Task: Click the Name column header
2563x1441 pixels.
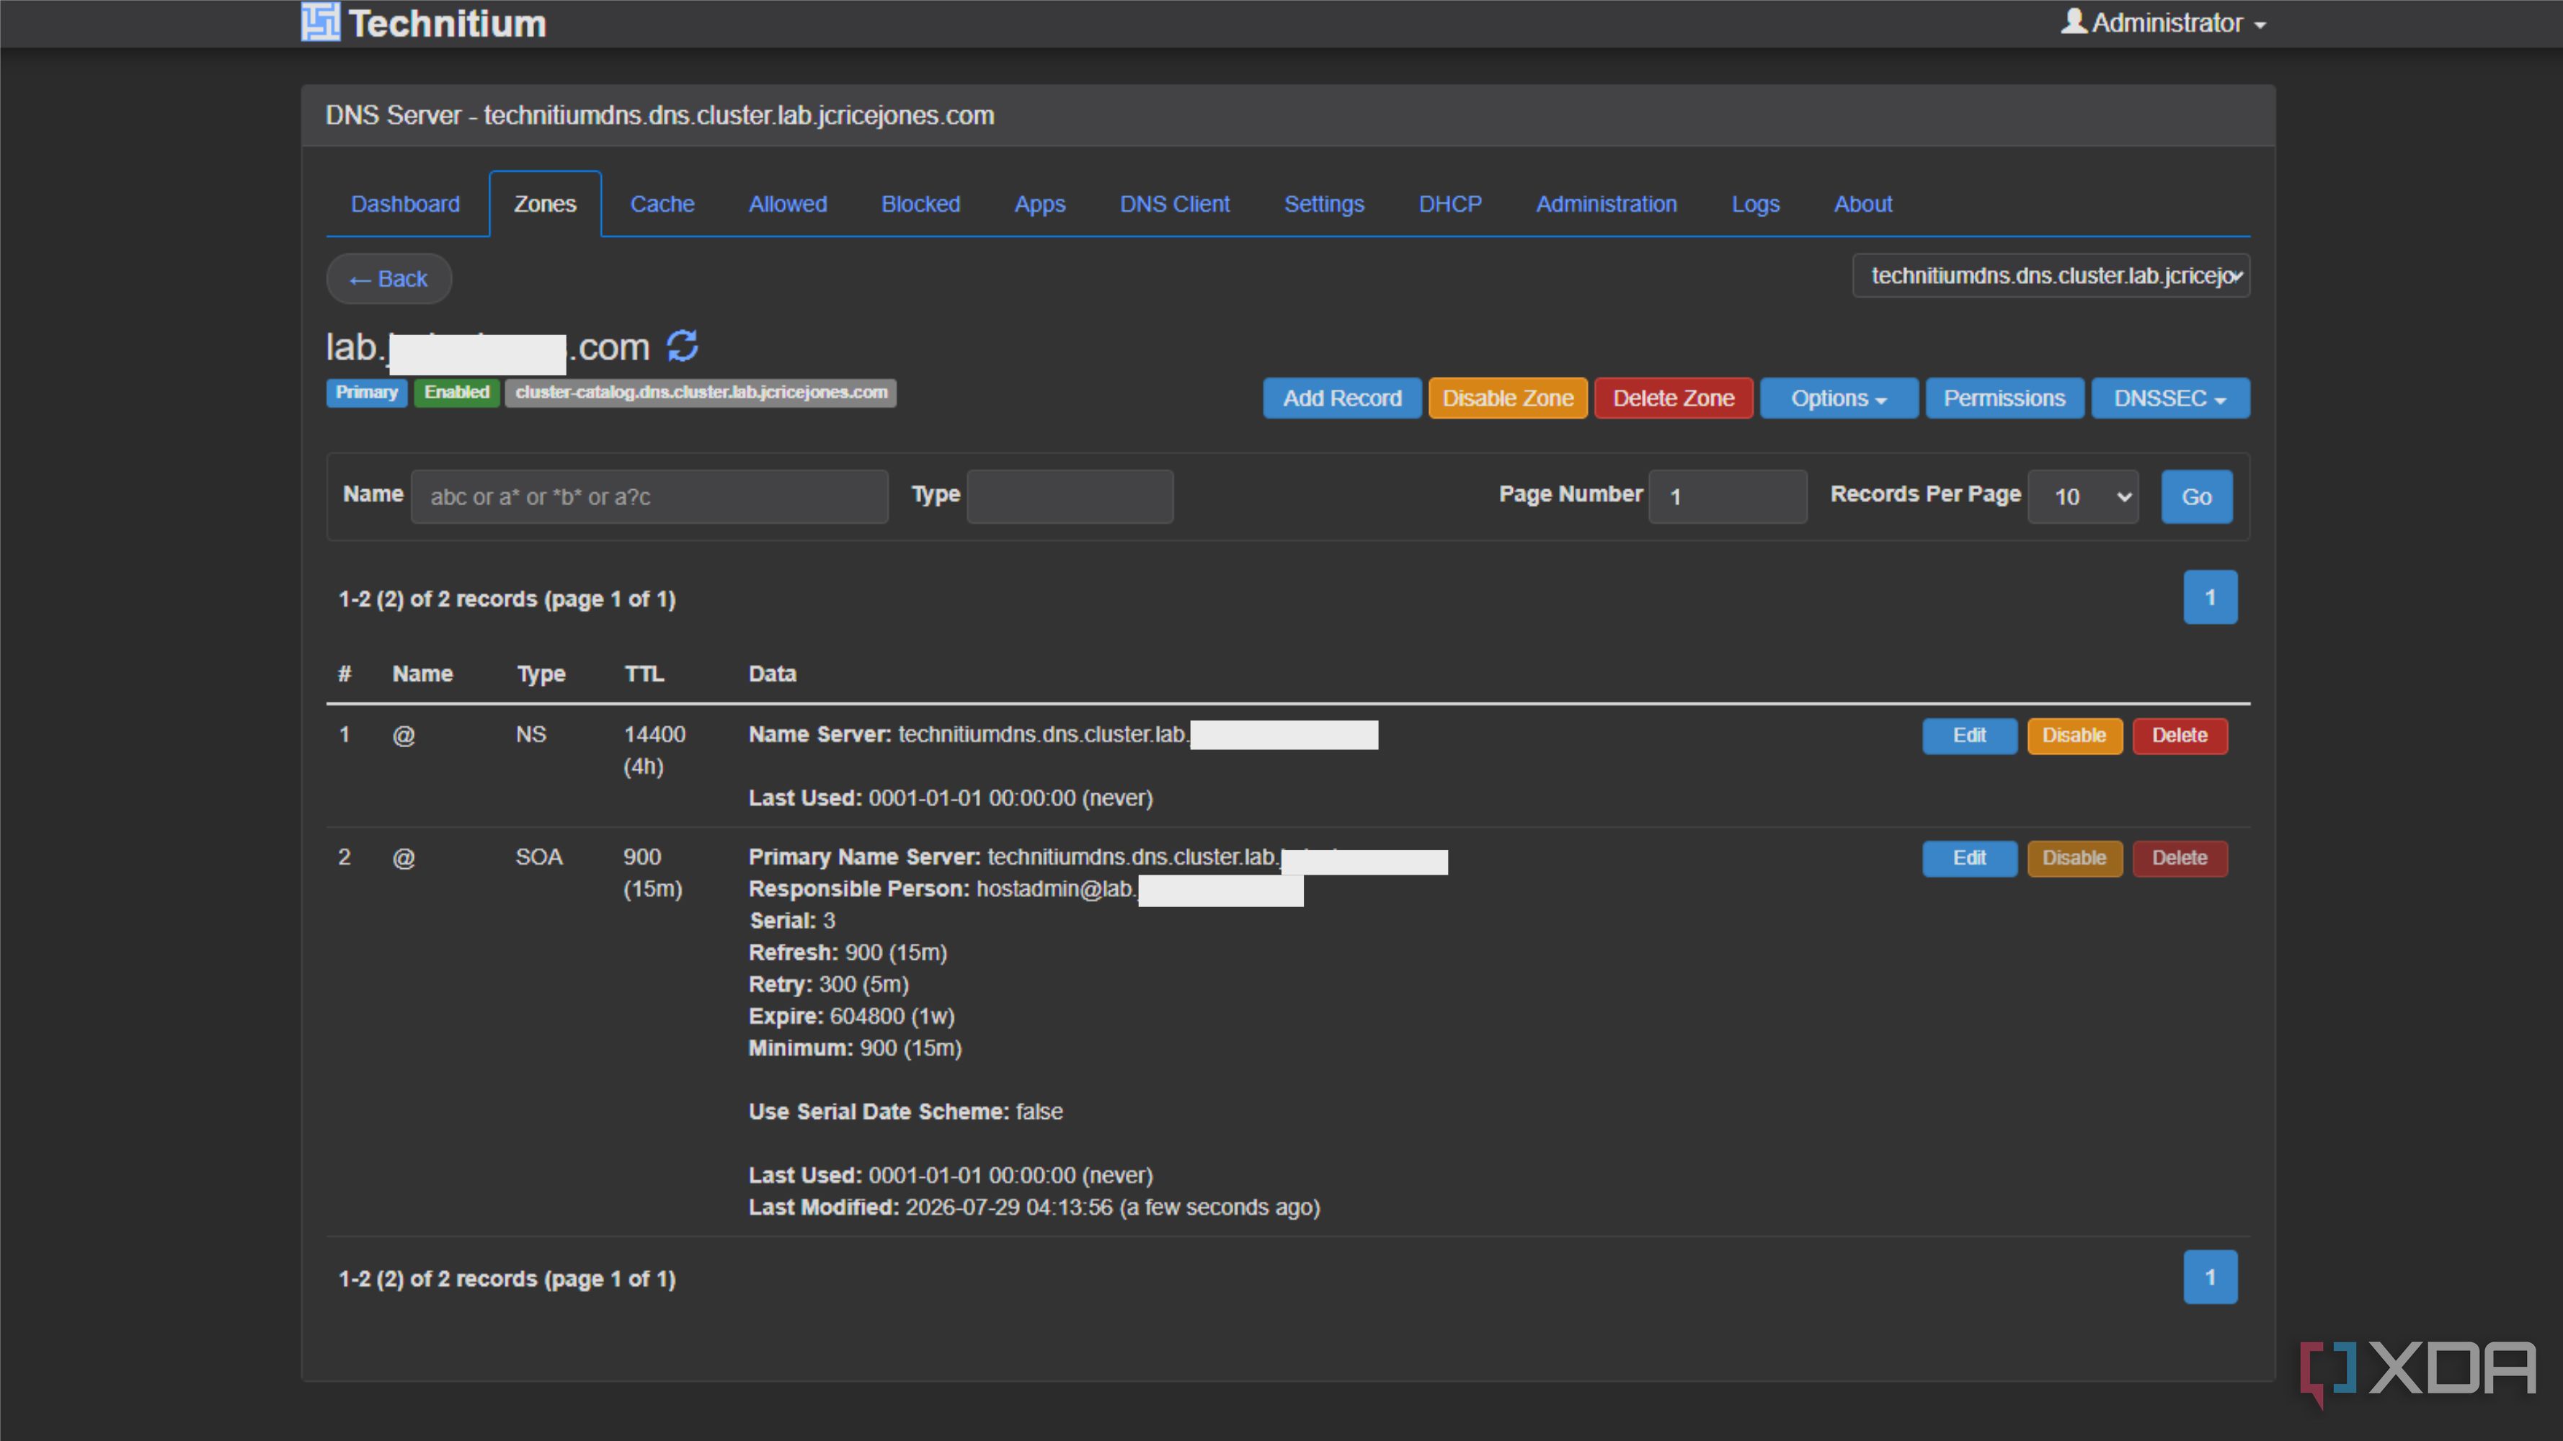Action: click(x=422, y=673)
